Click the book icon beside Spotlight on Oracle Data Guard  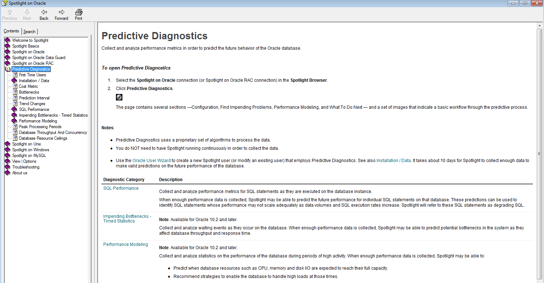(8, 58)
